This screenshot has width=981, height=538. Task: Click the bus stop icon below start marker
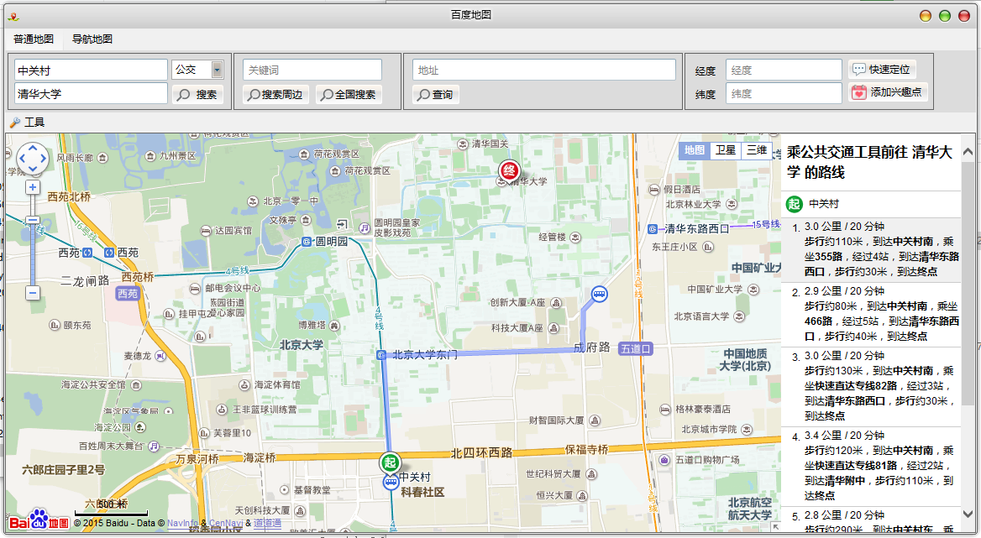[391, 483]
